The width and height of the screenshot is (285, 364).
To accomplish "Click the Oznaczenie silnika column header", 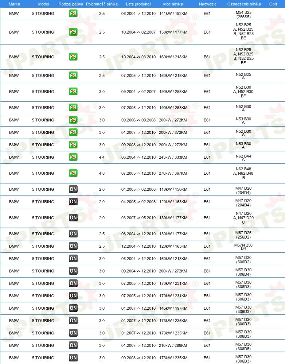I will [244, 4].
